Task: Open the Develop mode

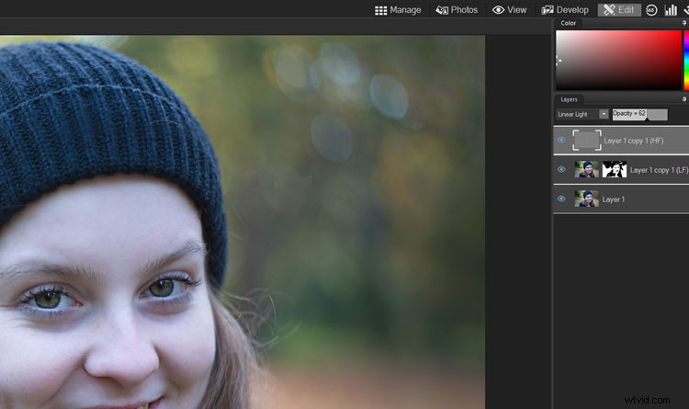Action: tap(565, 10)
